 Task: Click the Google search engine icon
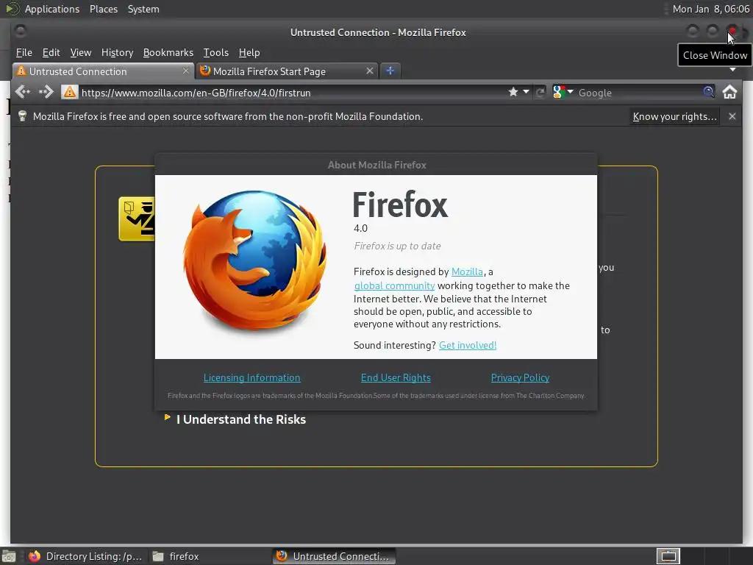point(559,92)
